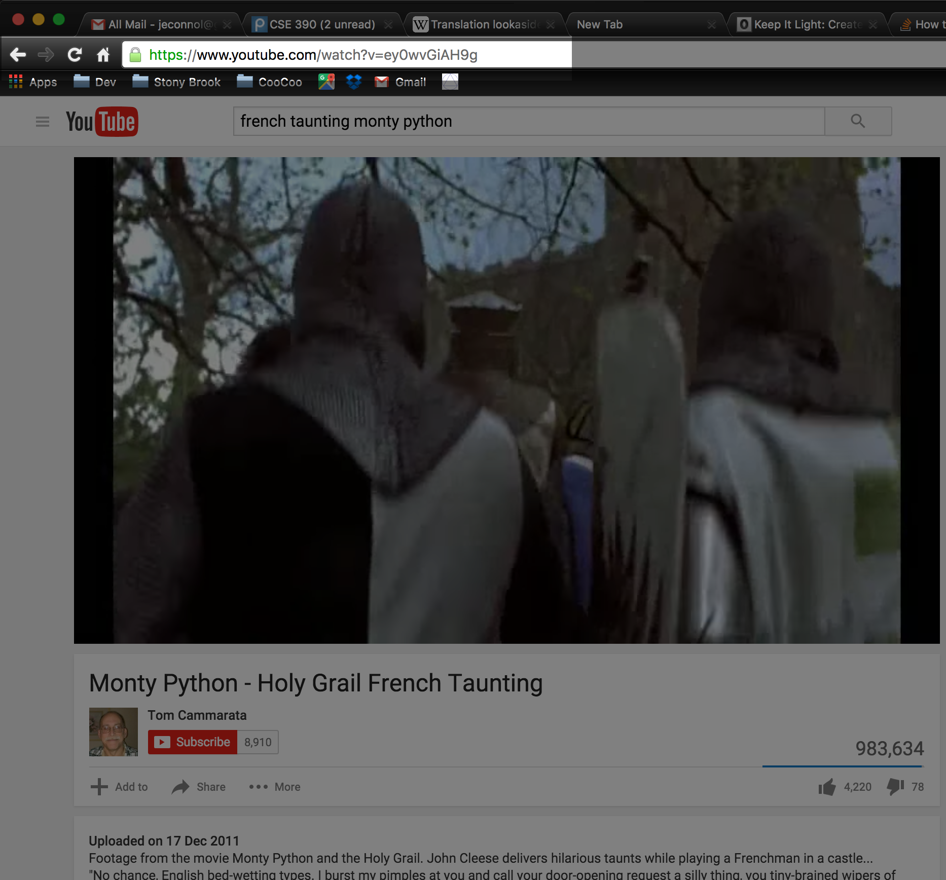
Task: Open the Gmail bookmark
Action: coord(400,82)
